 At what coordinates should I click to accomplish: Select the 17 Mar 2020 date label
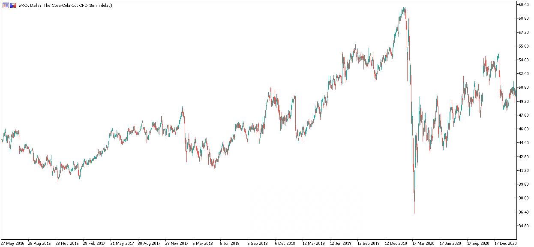423,243
